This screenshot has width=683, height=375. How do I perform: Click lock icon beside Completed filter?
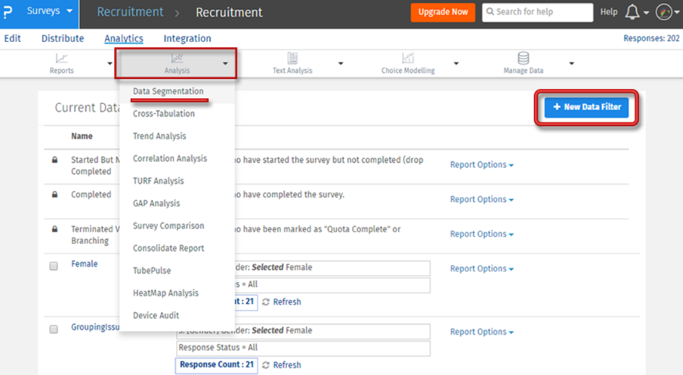pos(55,195)
